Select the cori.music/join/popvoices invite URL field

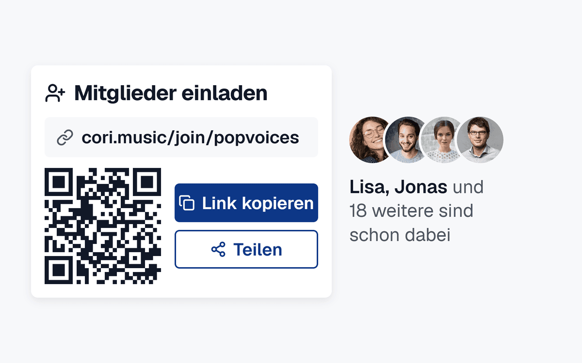tap(181, 137)
